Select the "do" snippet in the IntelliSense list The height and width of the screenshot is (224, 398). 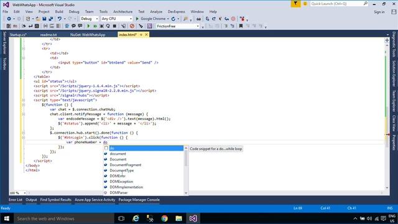[144, 148]
